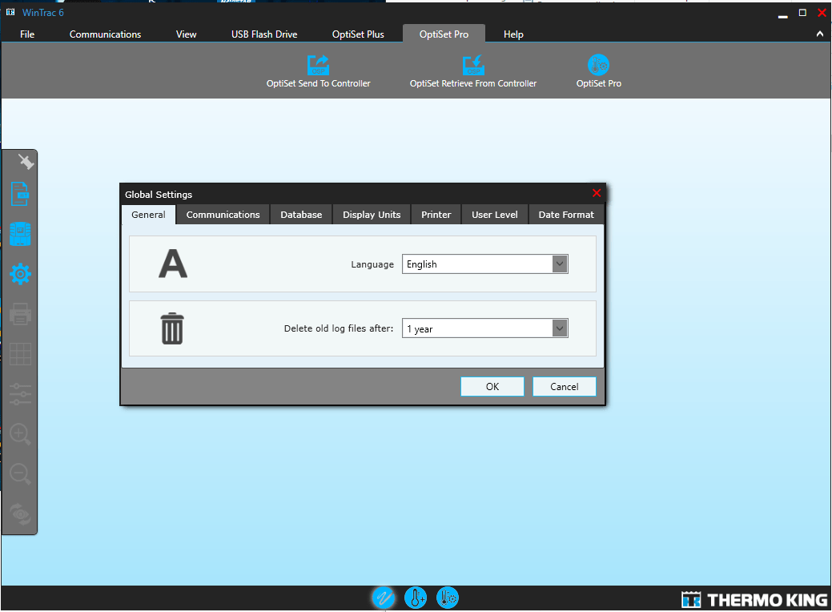This screenshot has height=612, width=832.
Task: Expand the Language dropdown
Action: [x=560, y=264]
